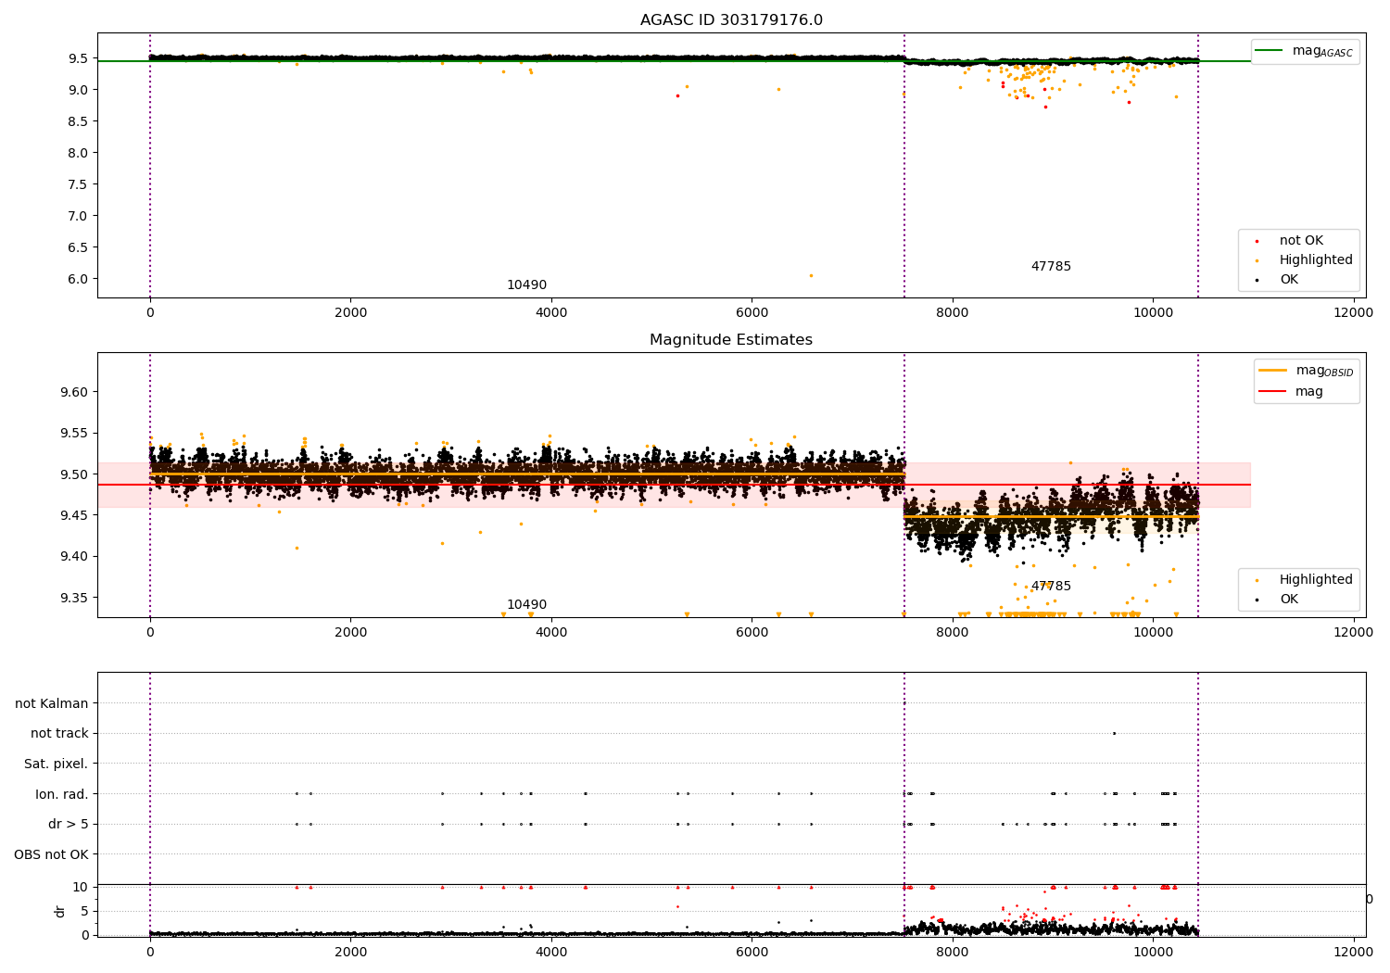Click x-tick "8000" under Magnitude Estimates plot
Viewport: 1390px width, 973px height.
[953, 633]
